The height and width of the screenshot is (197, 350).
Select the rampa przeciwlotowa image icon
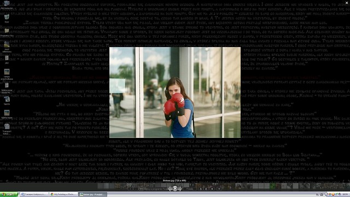pos(7,74)
